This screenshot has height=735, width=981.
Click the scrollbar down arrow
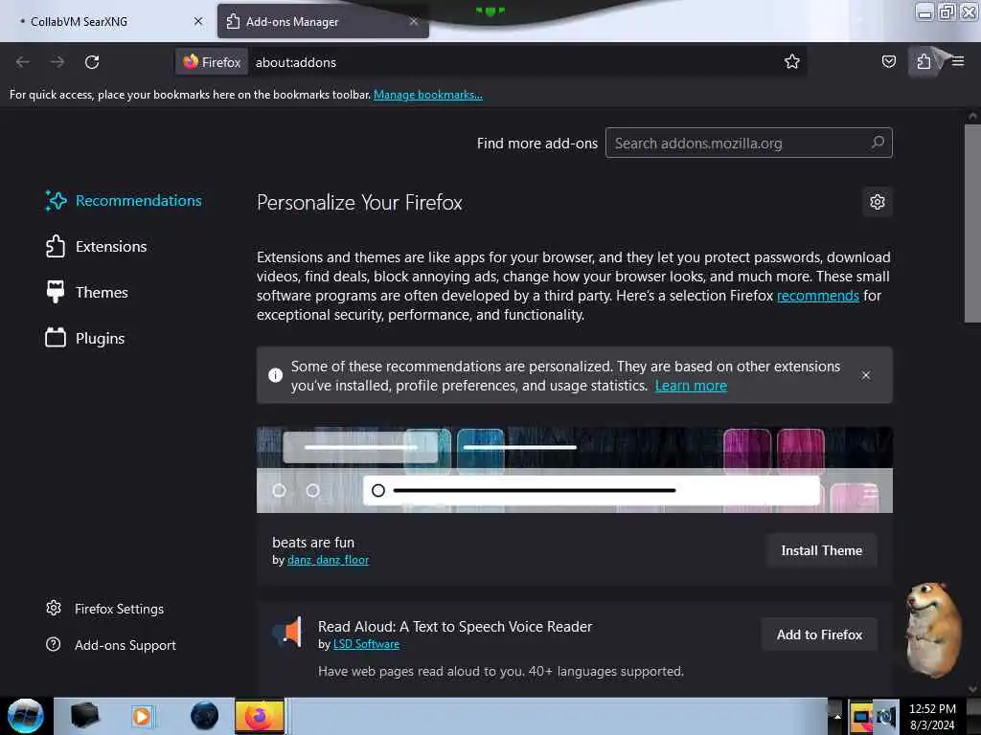pos(972,689)
